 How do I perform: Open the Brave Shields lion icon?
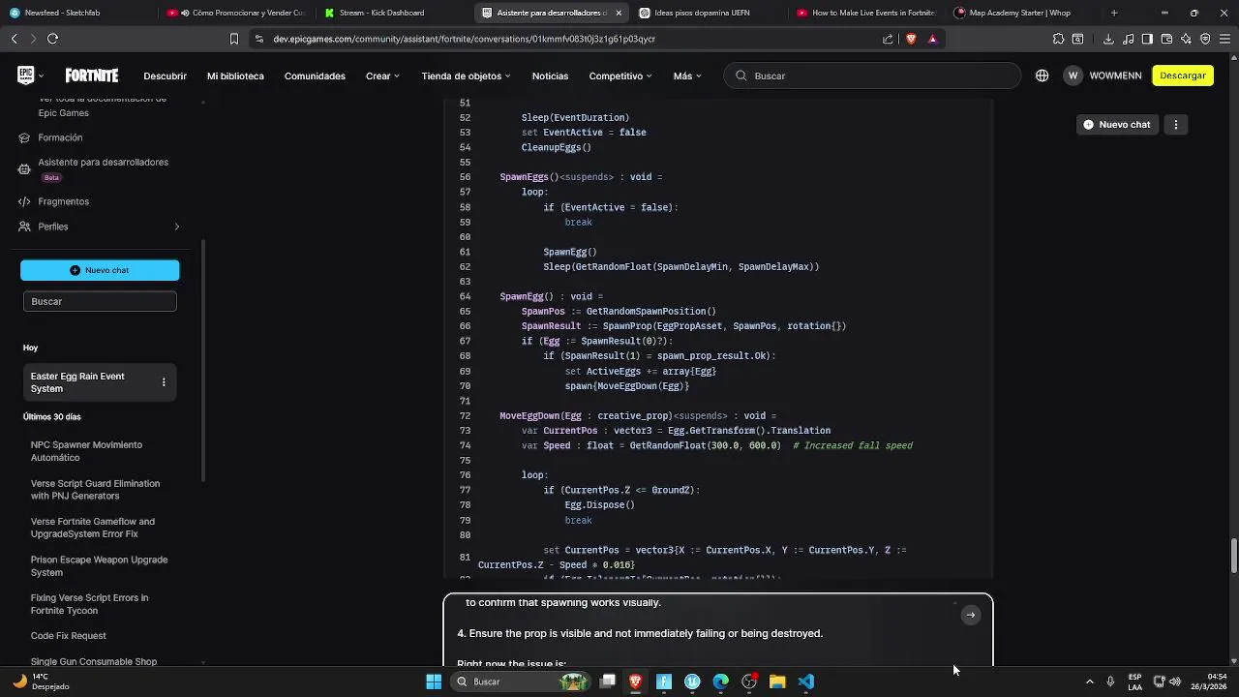point(911,39)
